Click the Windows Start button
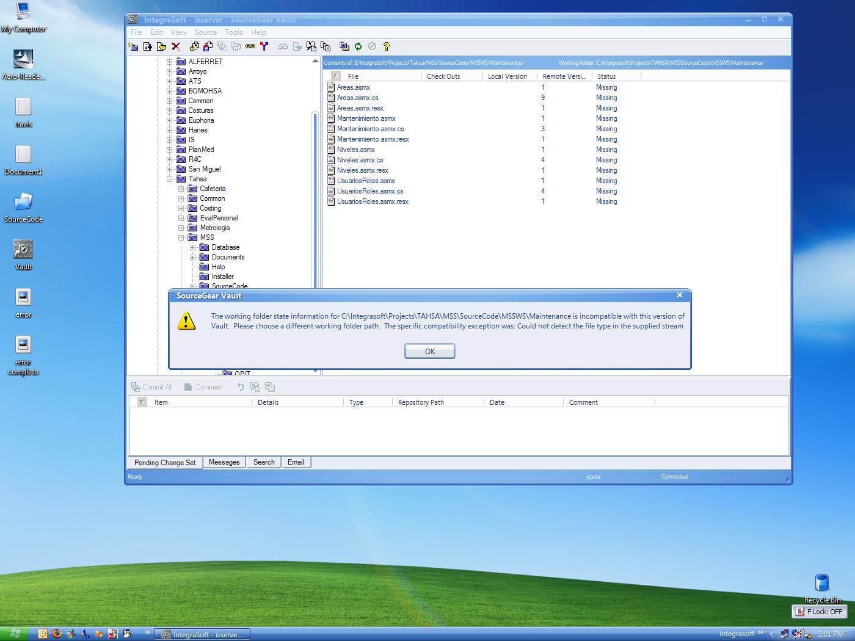855x641 pixels. (15, 634)
